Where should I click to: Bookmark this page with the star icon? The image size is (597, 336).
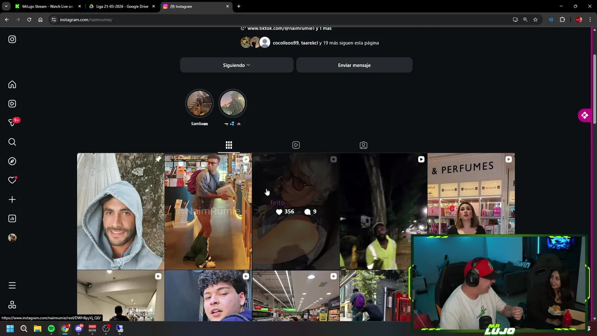(x=535, y=20)
